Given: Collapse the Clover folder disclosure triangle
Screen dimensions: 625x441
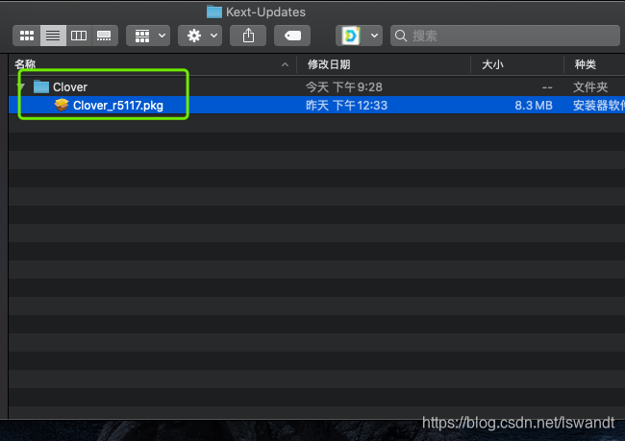Looking at the screenshot, I should click(x=21, y=86).
